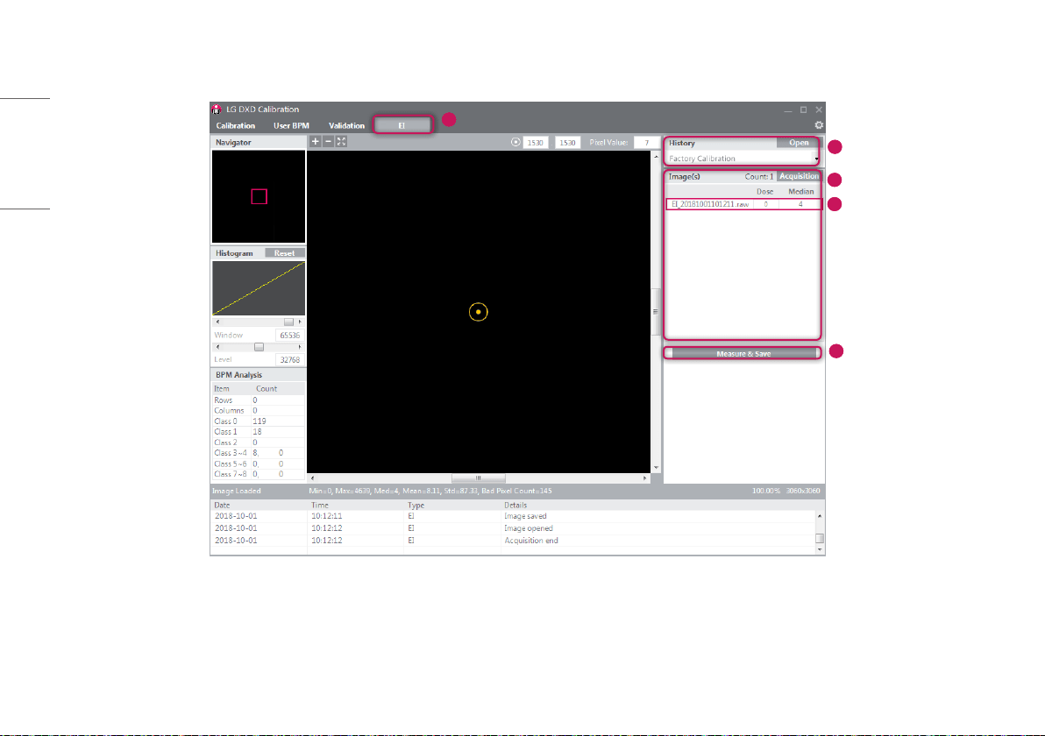Select the EI tab

click(x=402, y=125)
